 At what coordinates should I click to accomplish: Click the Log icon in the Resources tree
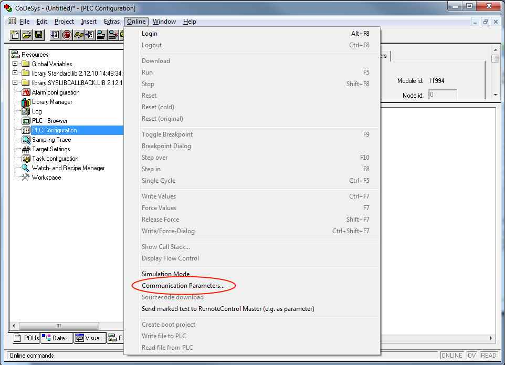[26, 111]
